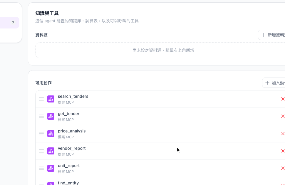Click the unit_report MCP icon
The image size is (285, 185).
(51, 168)
